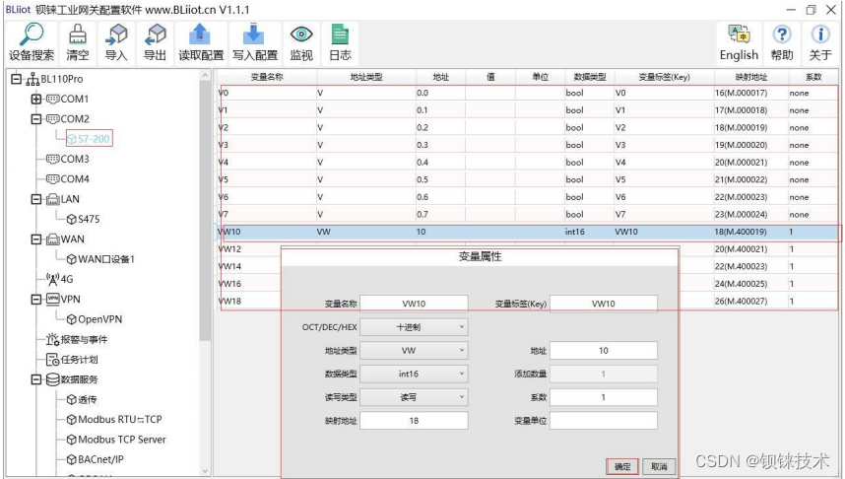Screen dimensions: 845x479
Task: Open the 关于 about info icon
Action: tap(820, 34)
